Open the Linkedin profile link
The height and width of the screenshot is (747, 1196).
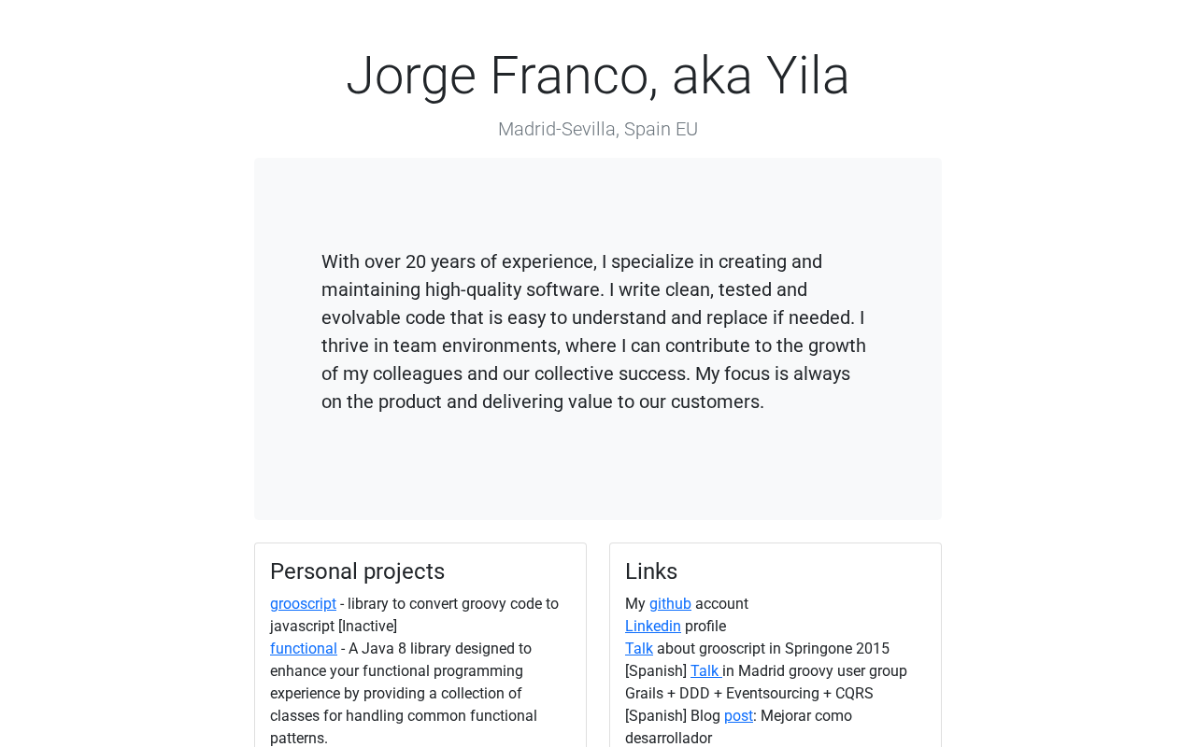(653, 627)
